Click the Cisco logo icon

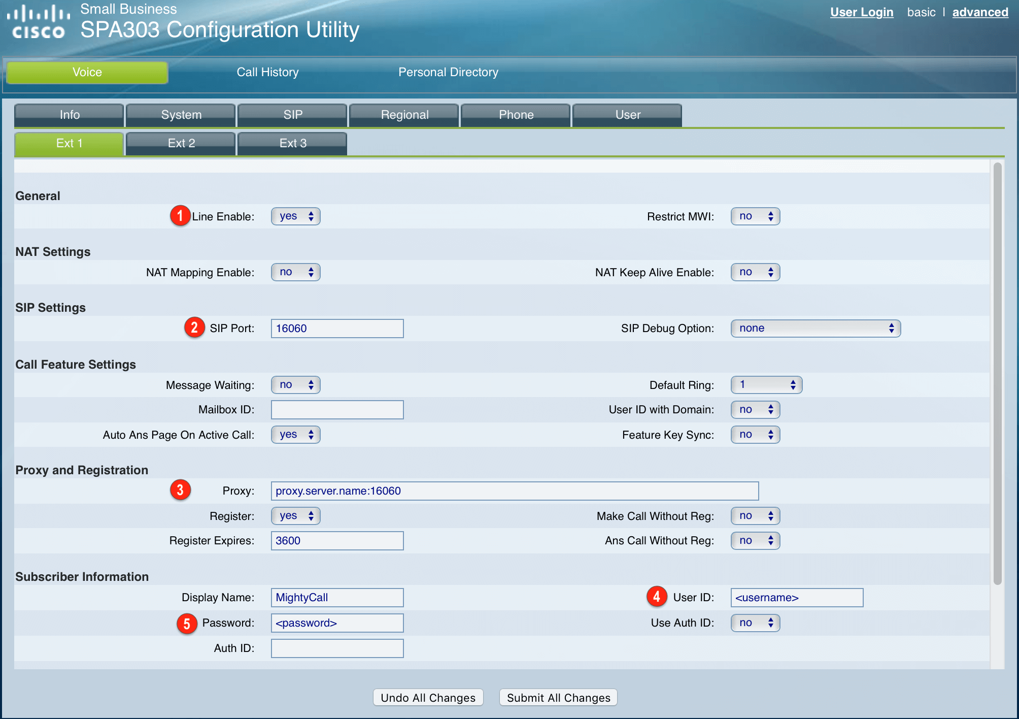click(x=39, y=22)
